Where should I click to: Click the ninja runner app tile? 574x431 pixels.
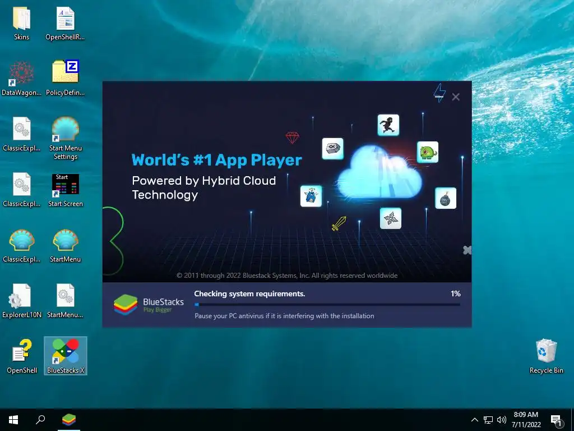click(x=388, y=125)
